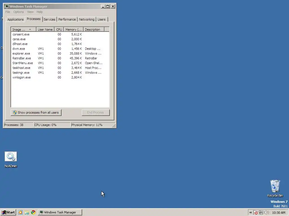This screenshot has height=216, width=289.
Task: Open the Options menu
Action: (x=18, y=12)
